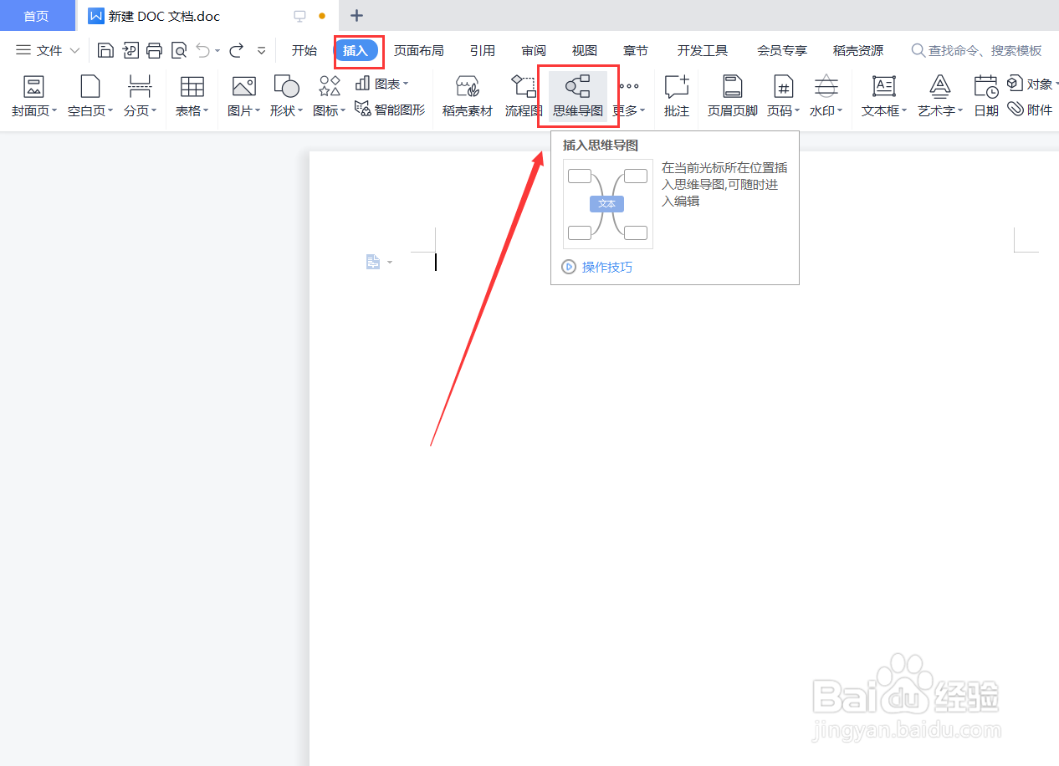Insert a page break (分页)
The width and height of the screenshot is (1059, 766).
(x=140, y=96)
